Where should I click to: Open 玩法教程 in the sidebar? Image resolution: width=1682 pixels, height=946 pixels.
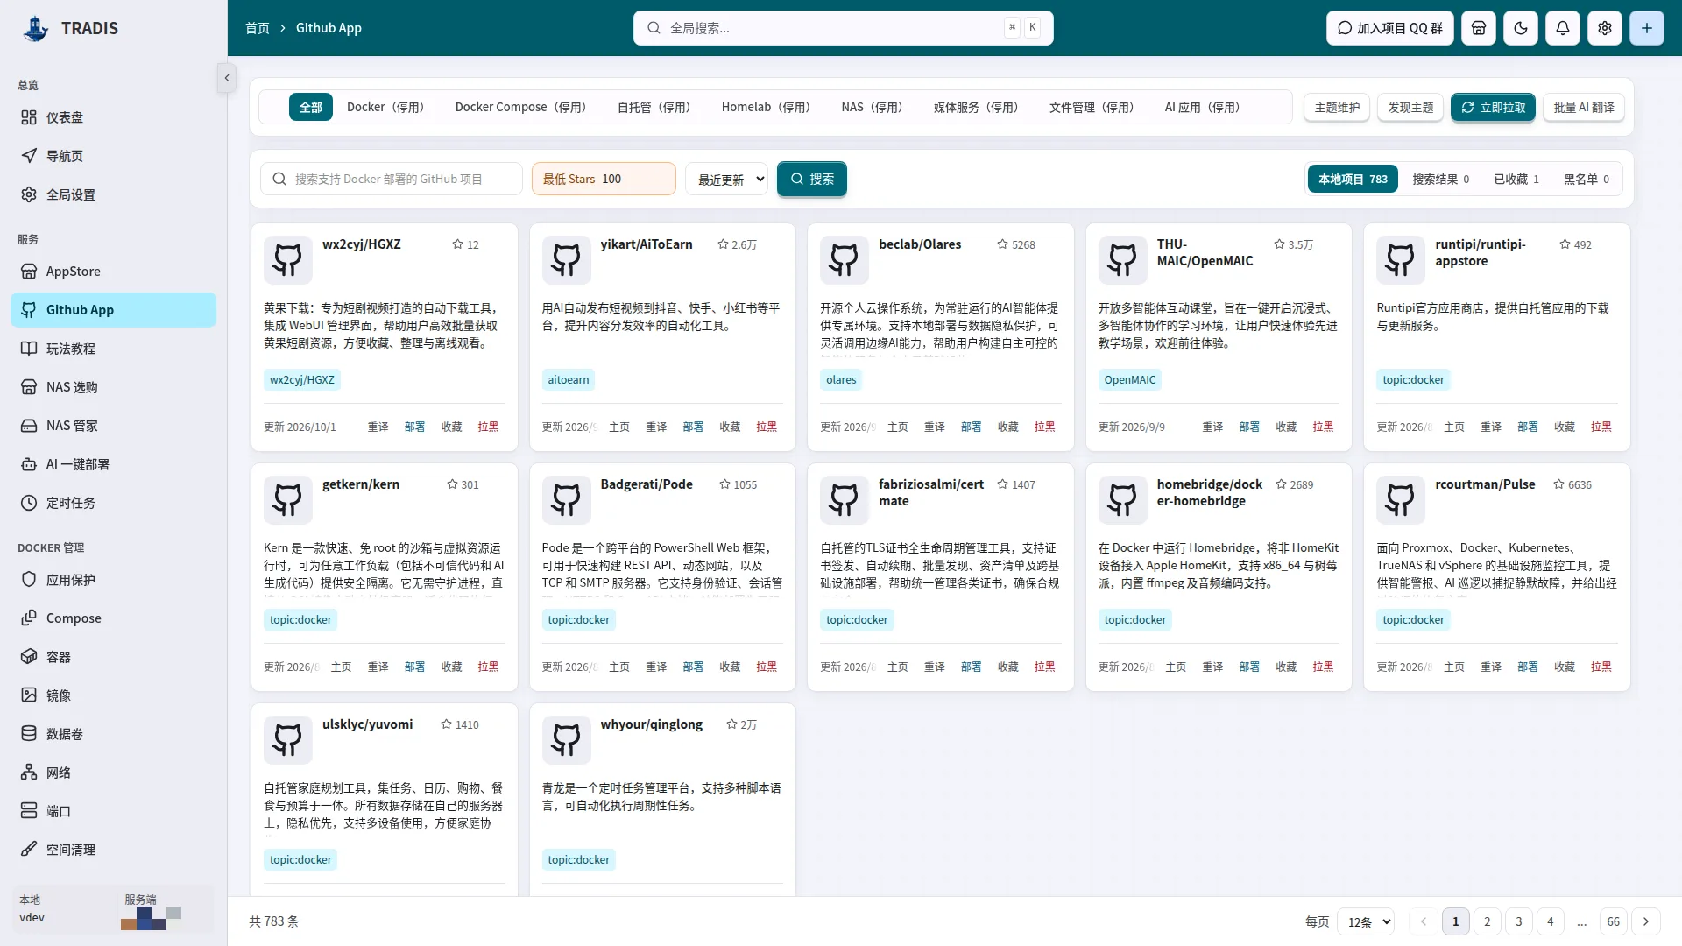(x=113, y=349)
